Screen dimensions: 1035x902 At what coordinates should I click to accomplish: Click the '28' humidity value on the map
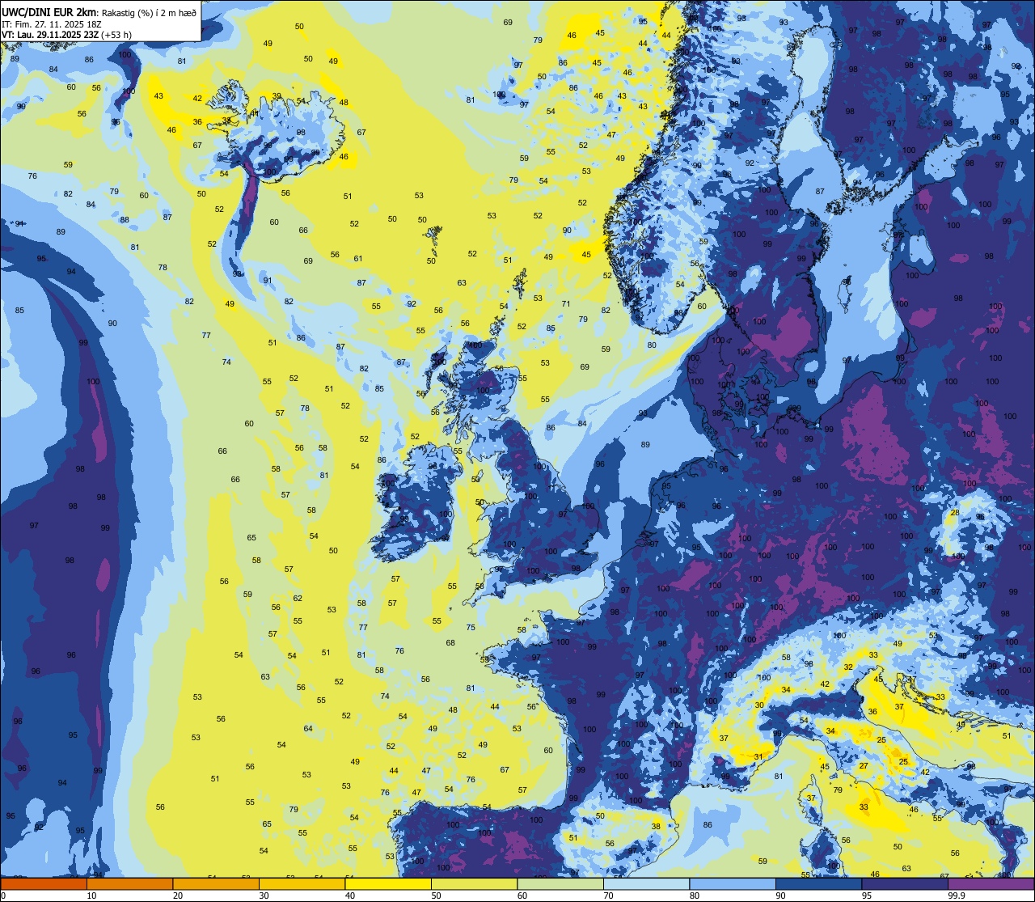pyautogui.click(x=954, y=513)
